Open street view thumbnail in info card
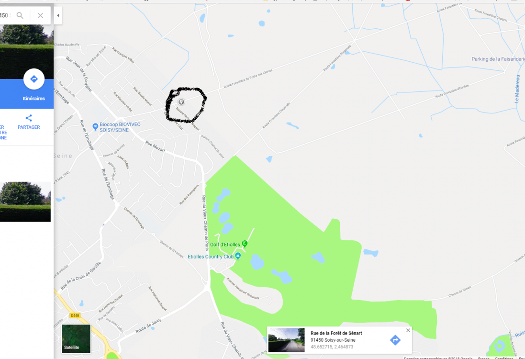Viewport: 525px width, 359px height. pyautogui.click(x=287, y=340)
